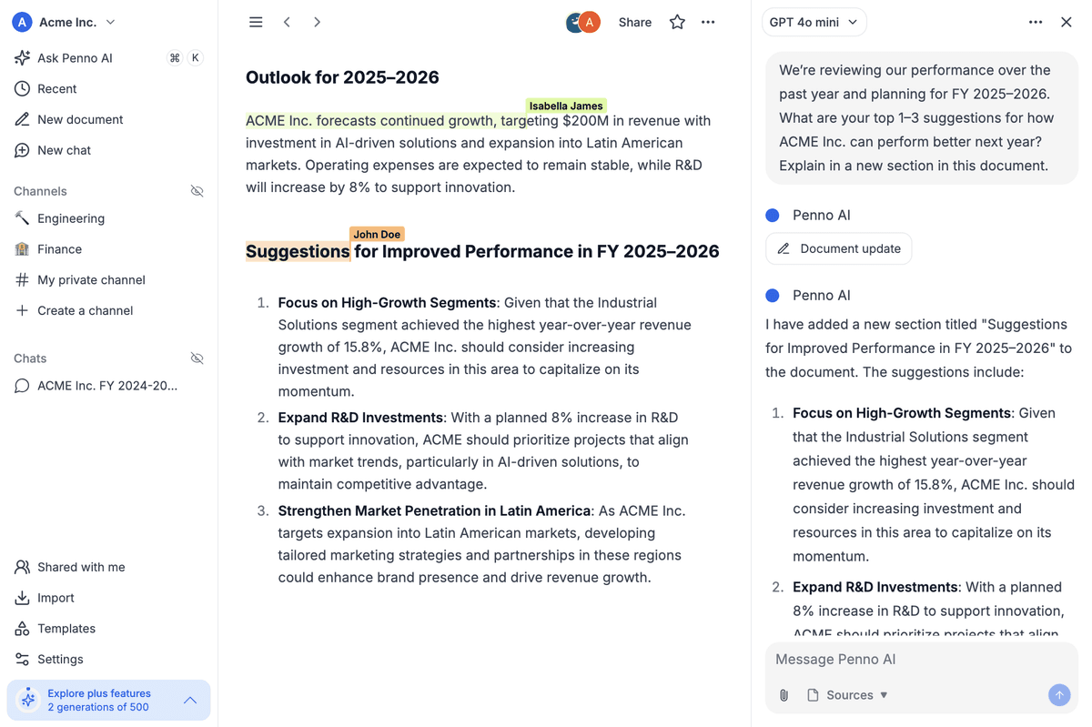Hide the Channels section via eye toggle
Image resolution: width=1092 pixels, height=727 pixels.
pyautogui.click(x=197, y=191)
